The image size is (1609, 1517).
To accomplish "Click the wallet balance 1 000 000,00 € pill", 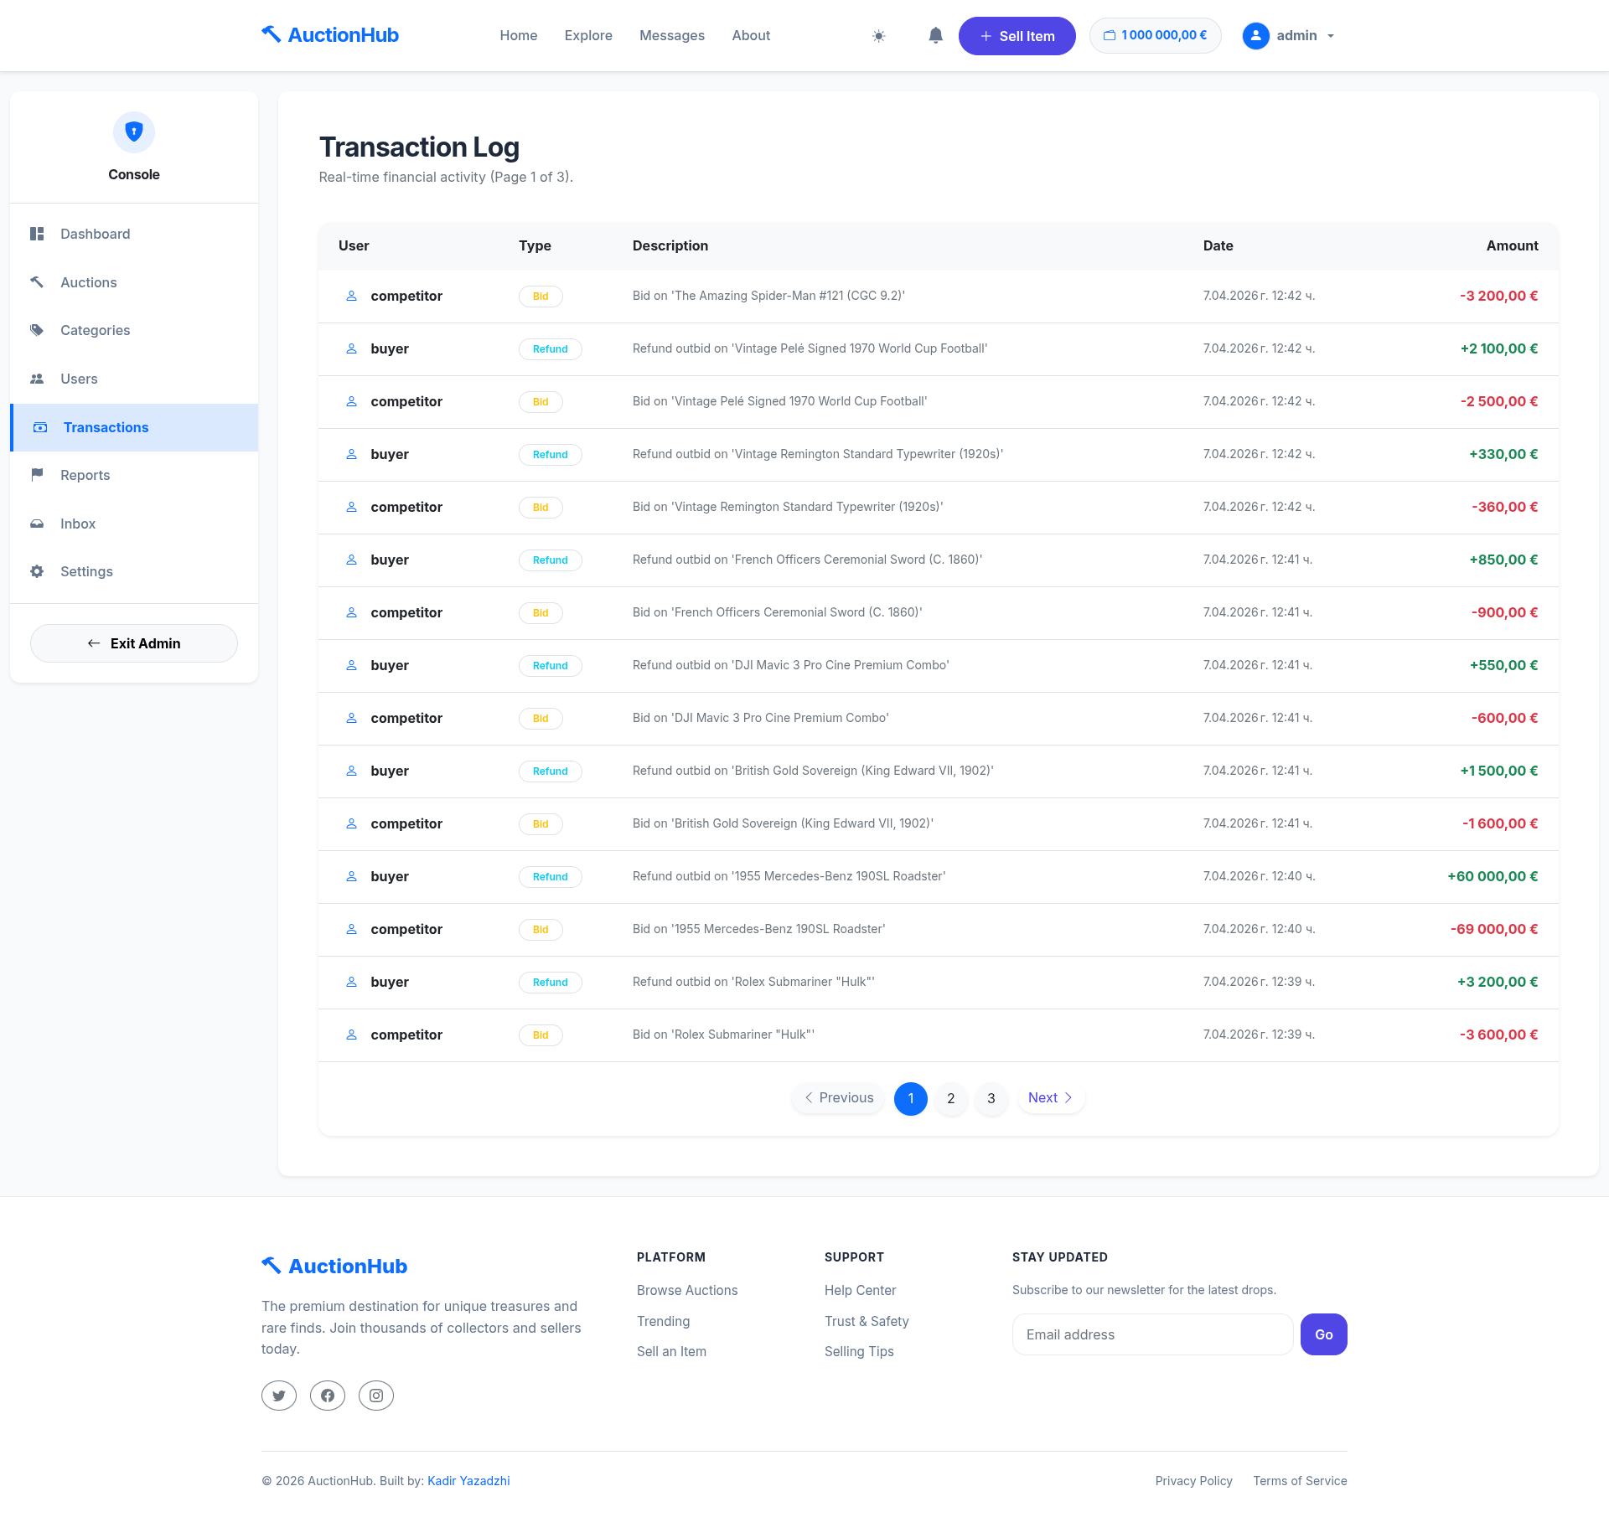I will (x=1155, y=35).
